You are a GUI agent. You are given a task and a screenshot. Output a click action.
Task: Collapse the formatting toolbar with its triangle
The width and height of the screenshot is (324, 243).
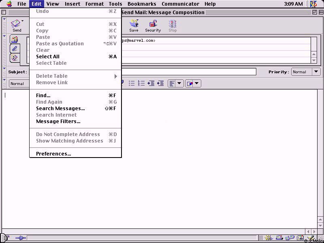pyautogui.click(x=4, y=80)
